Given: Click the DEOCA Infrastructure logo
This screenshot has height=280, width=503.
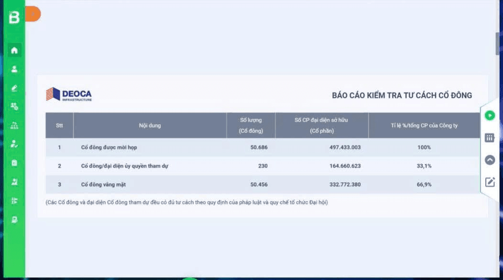Looking at the screenshot, I should tap(69, 94).
